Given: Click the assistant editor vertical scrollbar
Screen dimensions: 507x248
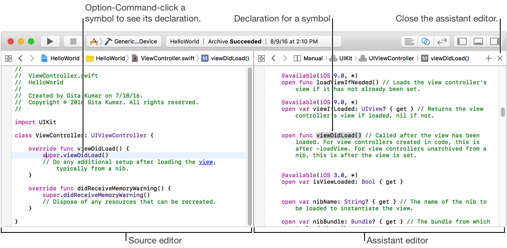Looking at the screenshot, I should (502, 112).
